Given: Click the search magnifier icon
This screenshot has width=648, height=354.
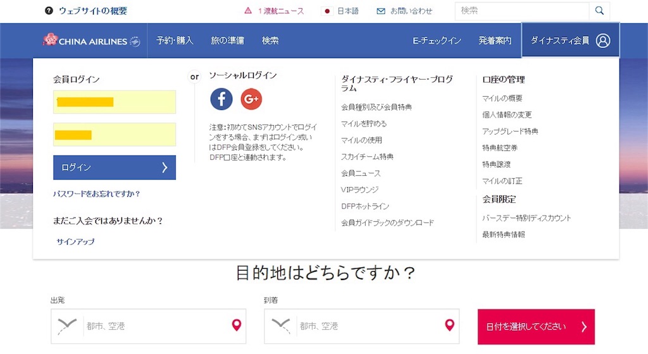Looking at the screenshot, I should click(599, 11).
